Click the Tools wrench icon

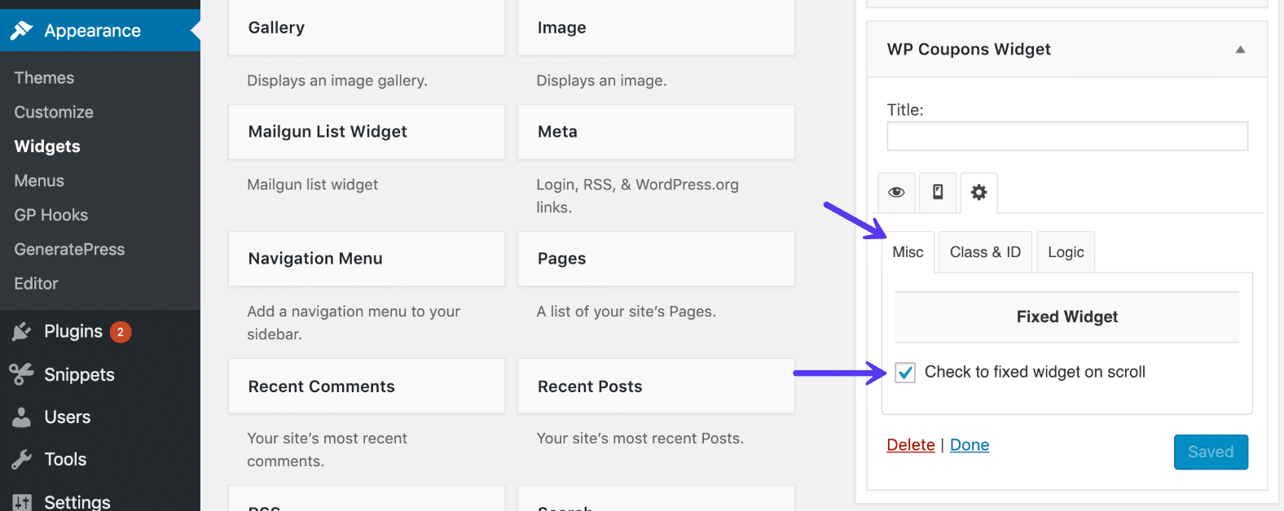coord(21,460)
